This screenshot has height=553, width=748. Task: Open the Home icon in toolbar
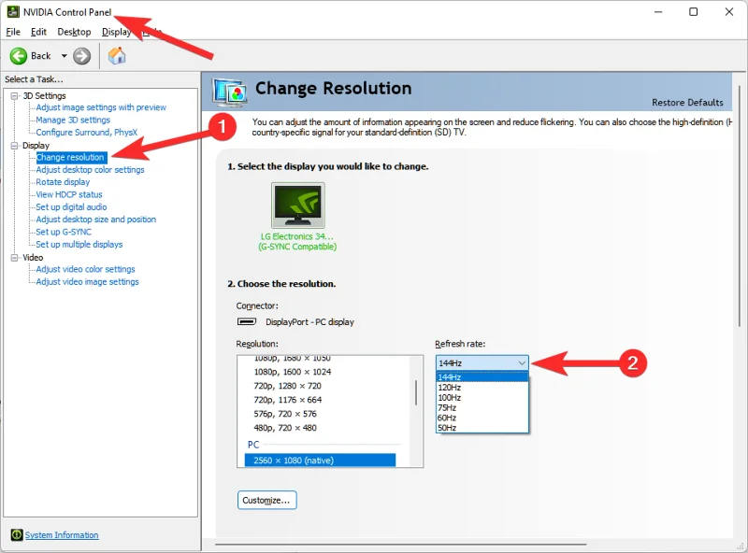[117, 56]
